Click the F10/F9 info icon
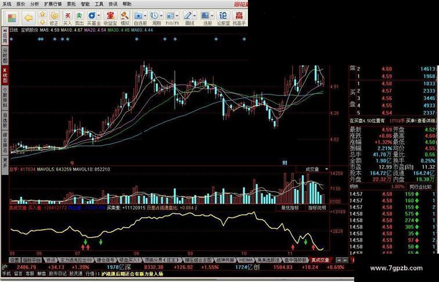The width and height of the screenshot is (439, 282). coord(170,16)
